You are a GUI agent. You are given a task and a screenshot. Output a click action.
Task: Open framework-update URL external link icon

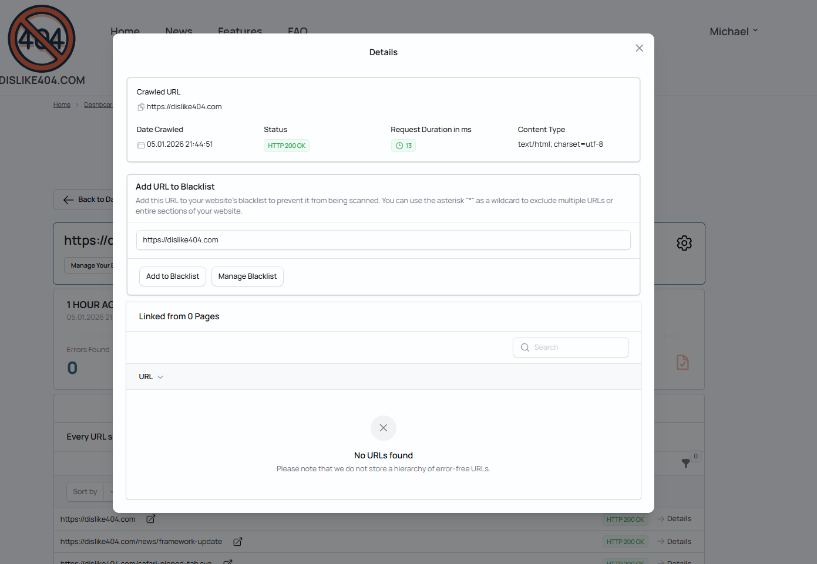pos(238,542)
